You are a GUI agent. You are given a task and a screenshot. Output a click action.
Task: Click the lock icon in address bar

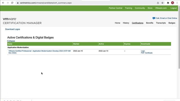pyautogui.click(x=18, y=3)
